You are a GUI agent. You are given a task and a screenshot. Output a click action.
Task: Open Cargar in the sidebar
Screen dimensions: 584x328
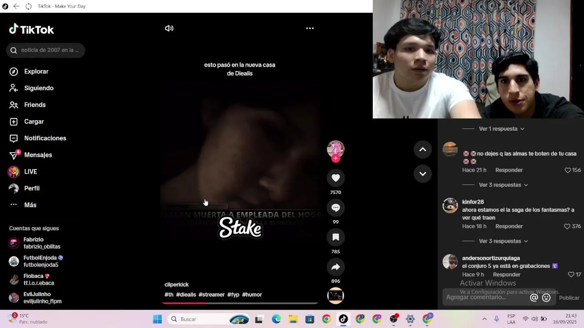[x=26, y=122]
